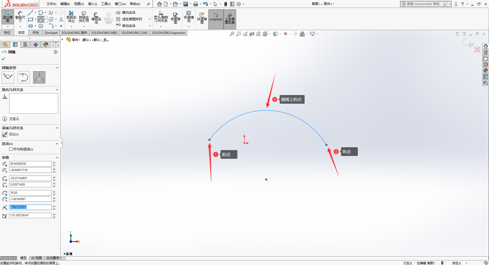Viewport: 489px width, 265px height.
Task: Open the 插入(I) menu
Action: click(x=92, y=4)
